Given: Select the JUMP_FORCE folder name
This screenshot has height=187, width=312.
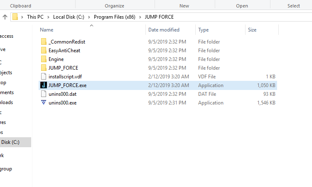Looking at the screenshot, I should point(63,68).
